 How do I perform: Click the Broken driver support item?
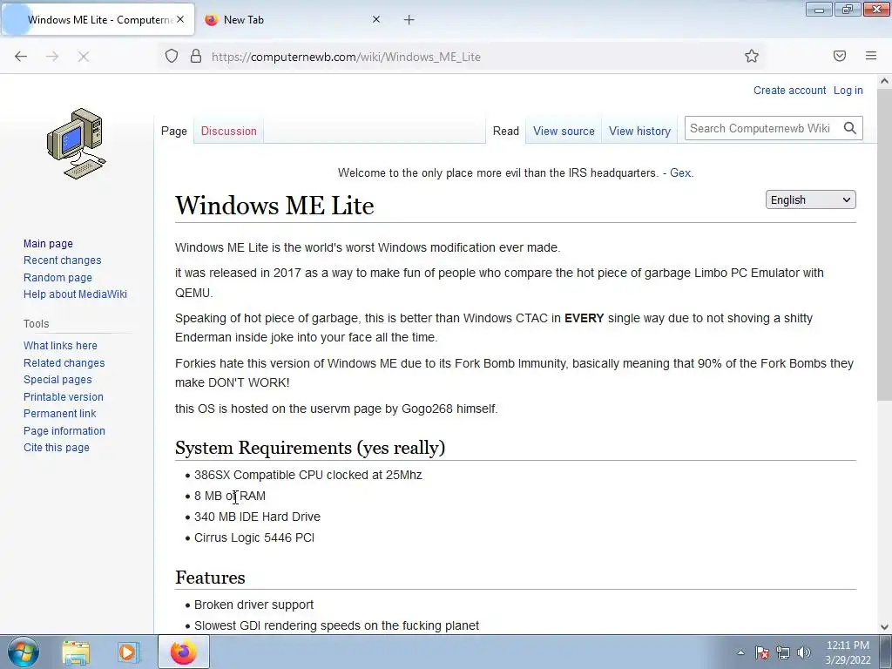[253, 605]
